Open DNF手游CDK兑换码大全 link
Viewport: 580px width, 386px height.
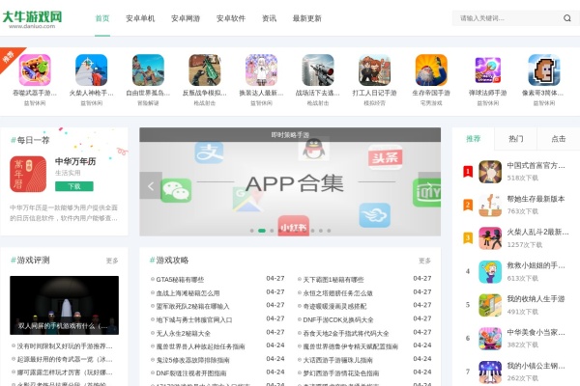point(338,319)
